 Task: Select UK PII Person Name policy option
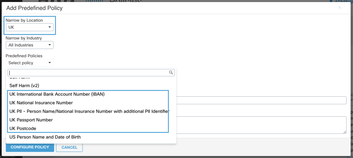click(89, 111)
